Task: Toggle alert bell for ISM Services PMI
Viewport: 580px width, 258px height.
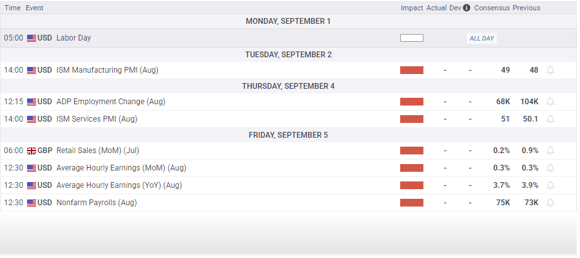Action: pyautogui.click(x=550, y=119)
